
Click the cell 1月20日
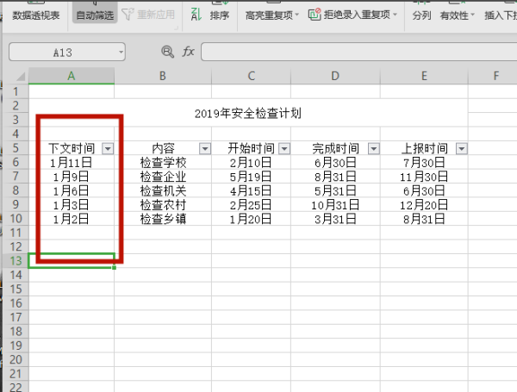[x=252, y=219]
